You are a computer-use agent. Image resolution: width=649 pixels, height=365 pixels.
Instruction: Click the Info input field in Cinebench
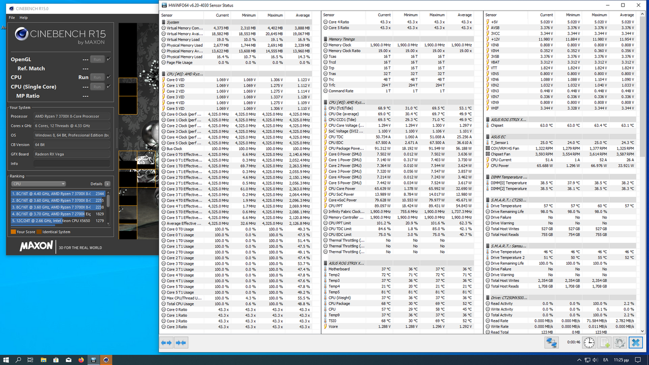71,164
